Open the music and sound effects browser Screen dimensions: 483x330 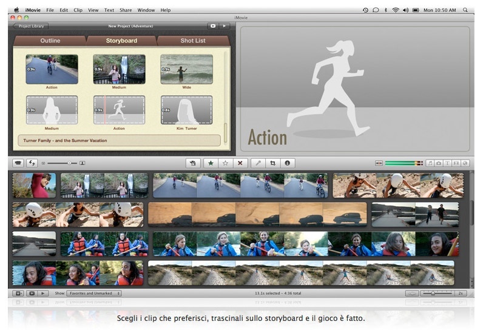point(430,163)
